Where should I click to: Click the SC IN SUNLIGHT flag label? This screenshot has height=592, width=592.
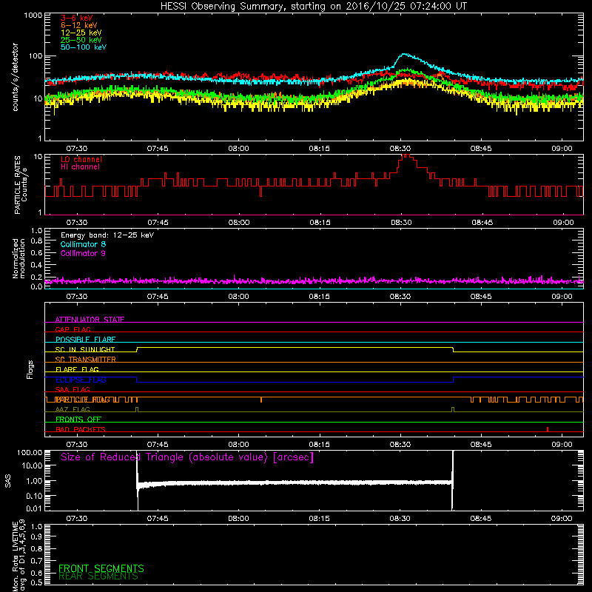[x=85, y=349]
